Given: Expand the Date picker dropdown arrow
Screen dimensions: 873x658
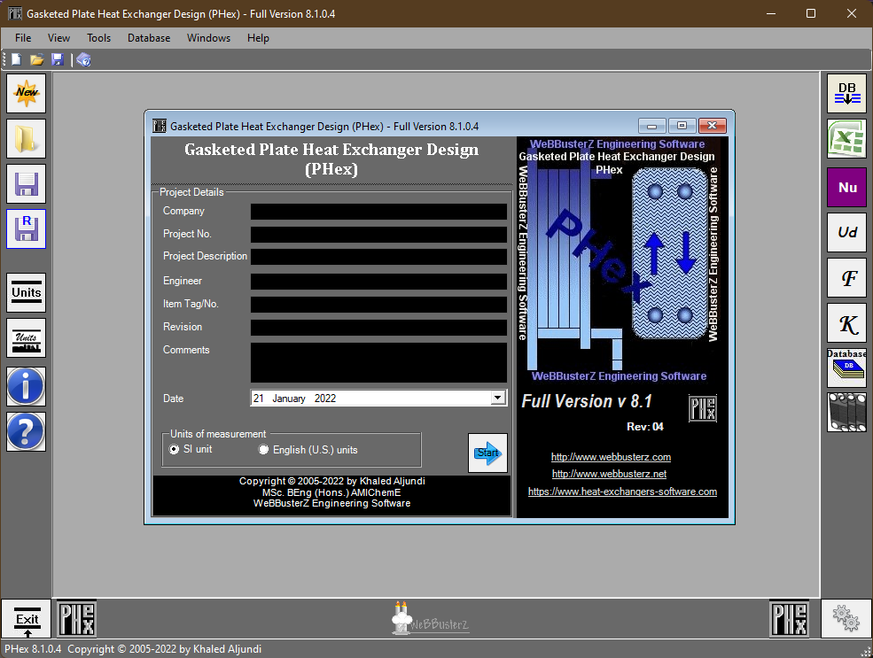Looking at the screenshot, I should coord(498,398).
